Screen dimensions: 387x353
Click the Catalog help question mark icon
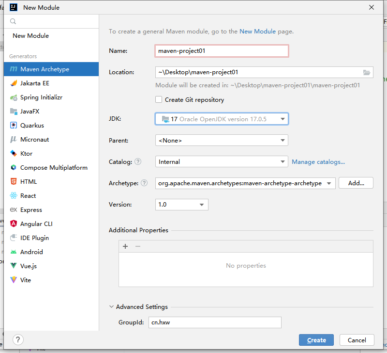pos(138,162)
